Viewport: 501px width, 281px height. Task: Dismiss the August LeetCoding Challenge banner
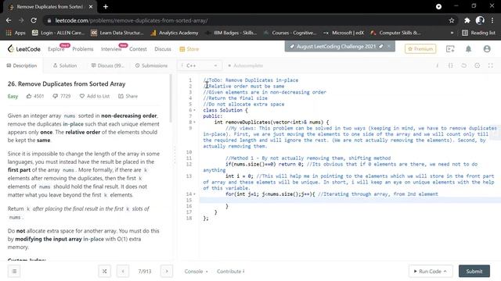[x=389, y=46]
